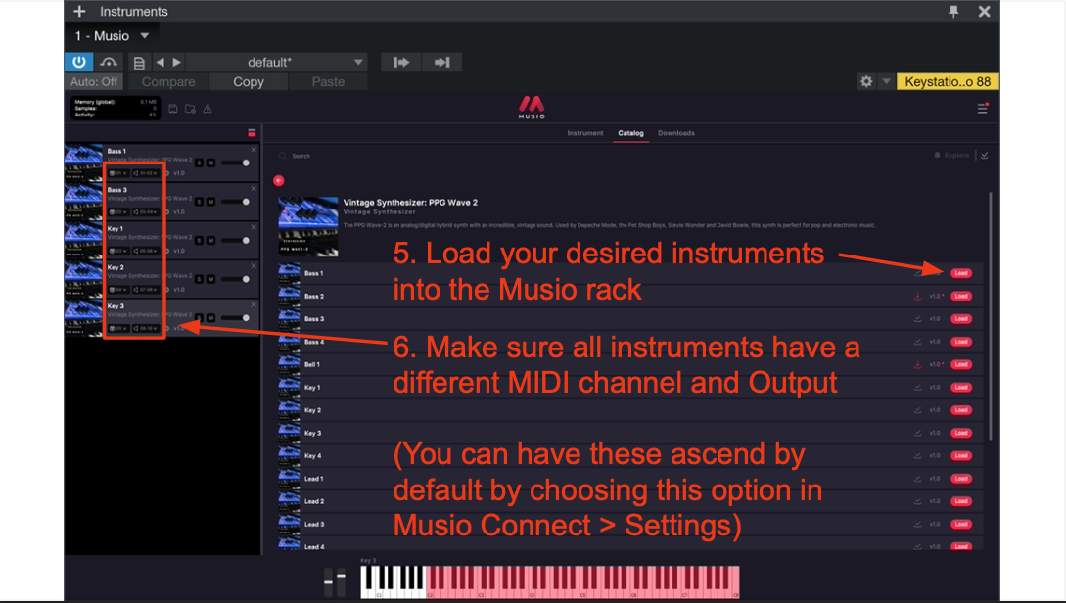The image size is (1066, 603).
Task: Switch to the Instrument tab
Action: (585, 133)
